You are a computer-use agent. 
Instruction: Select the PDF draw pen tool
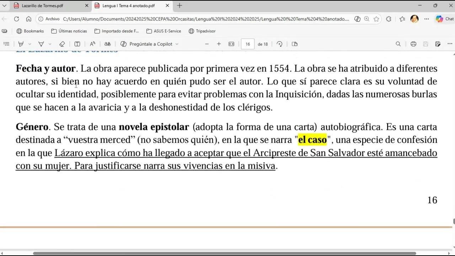click(x=41, y=44)
